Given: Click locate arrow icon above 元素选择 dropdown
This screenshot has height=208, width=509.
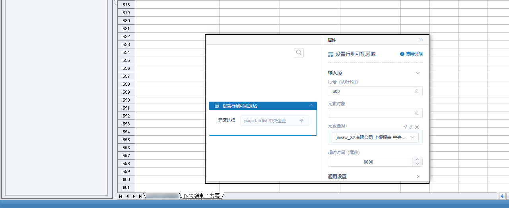Looking at the screenshot, I should (x=405, y=127).
